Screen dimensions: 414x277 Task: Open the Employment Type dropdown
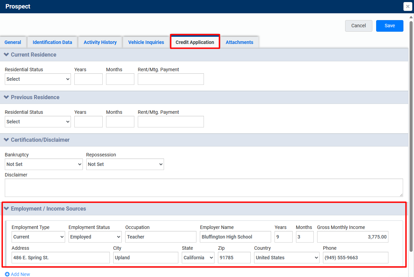(x=38, y=237)
